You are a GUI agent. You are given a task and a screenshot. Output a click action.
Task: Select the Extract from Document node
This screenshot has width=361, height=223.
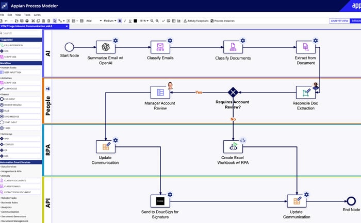pyautogui.click(x=306, y=47)
